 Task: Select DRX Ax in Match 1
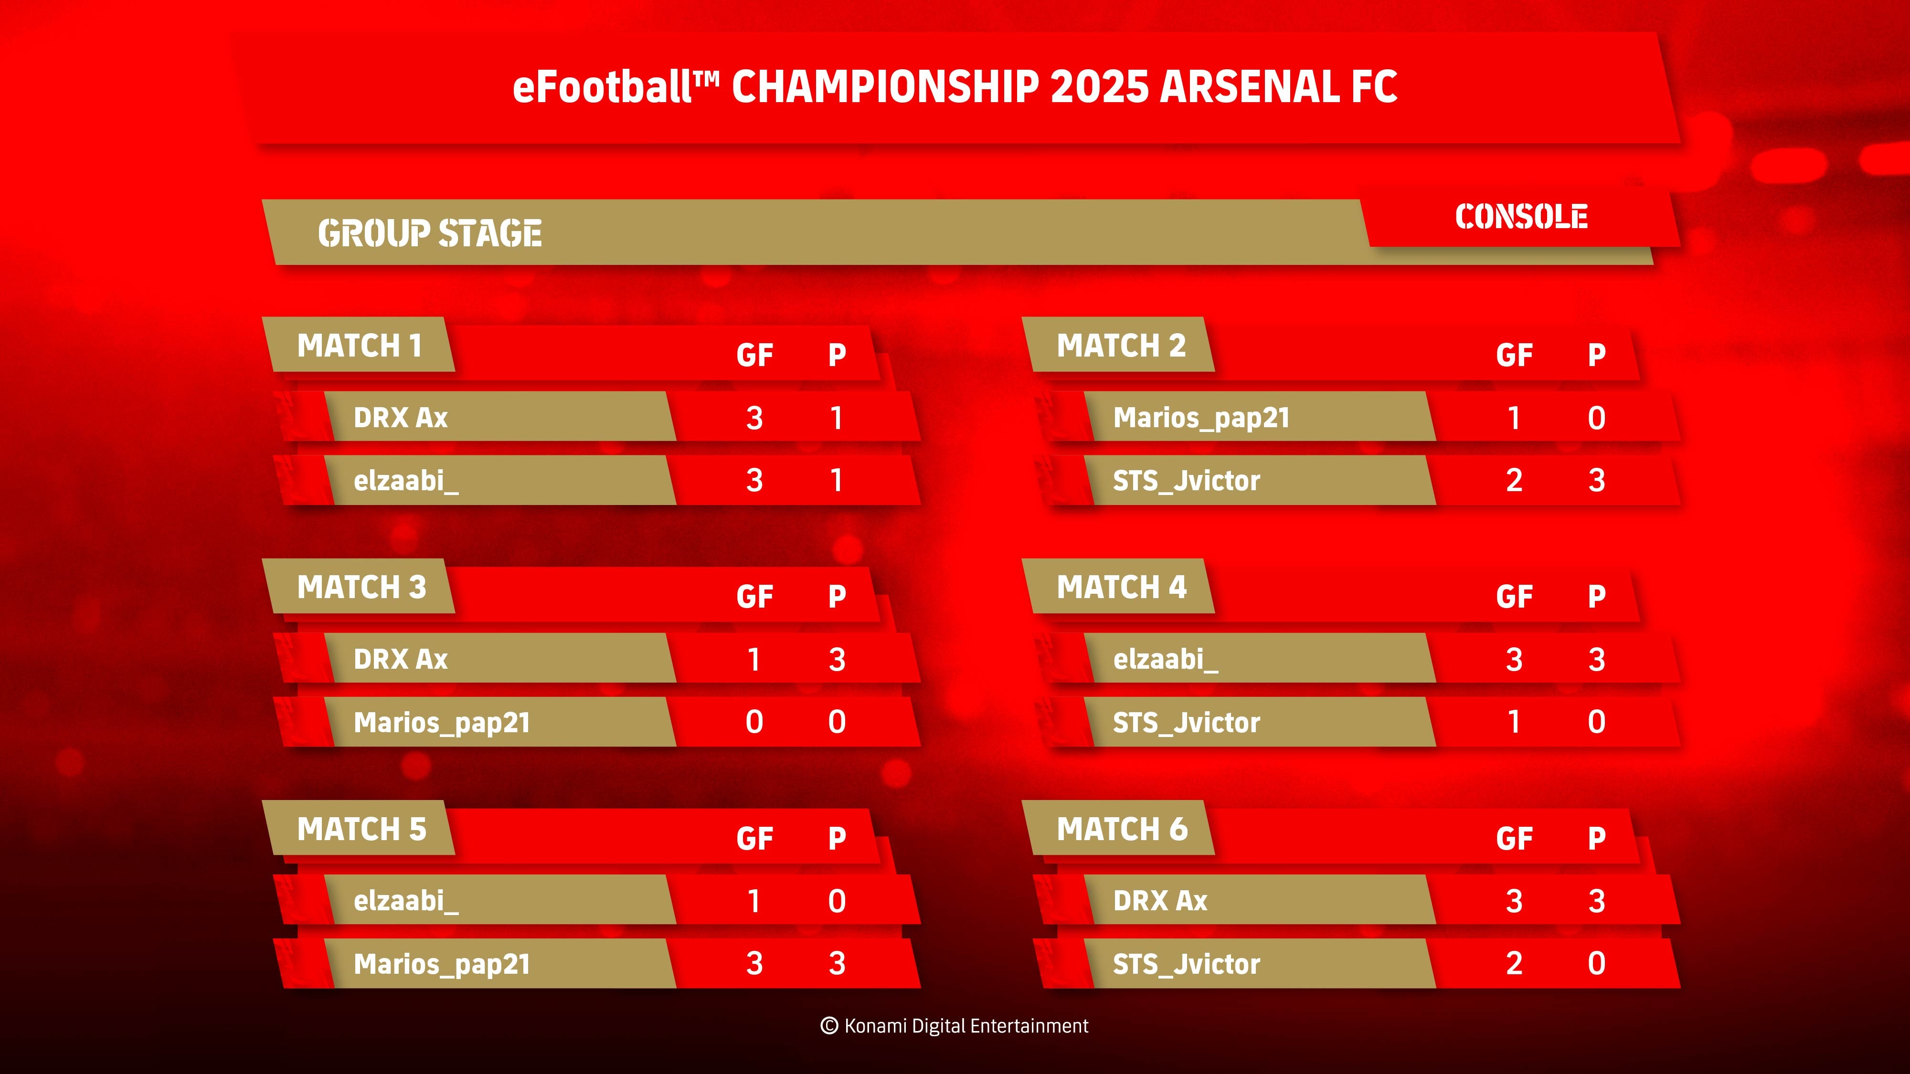[x=401, y=417]
